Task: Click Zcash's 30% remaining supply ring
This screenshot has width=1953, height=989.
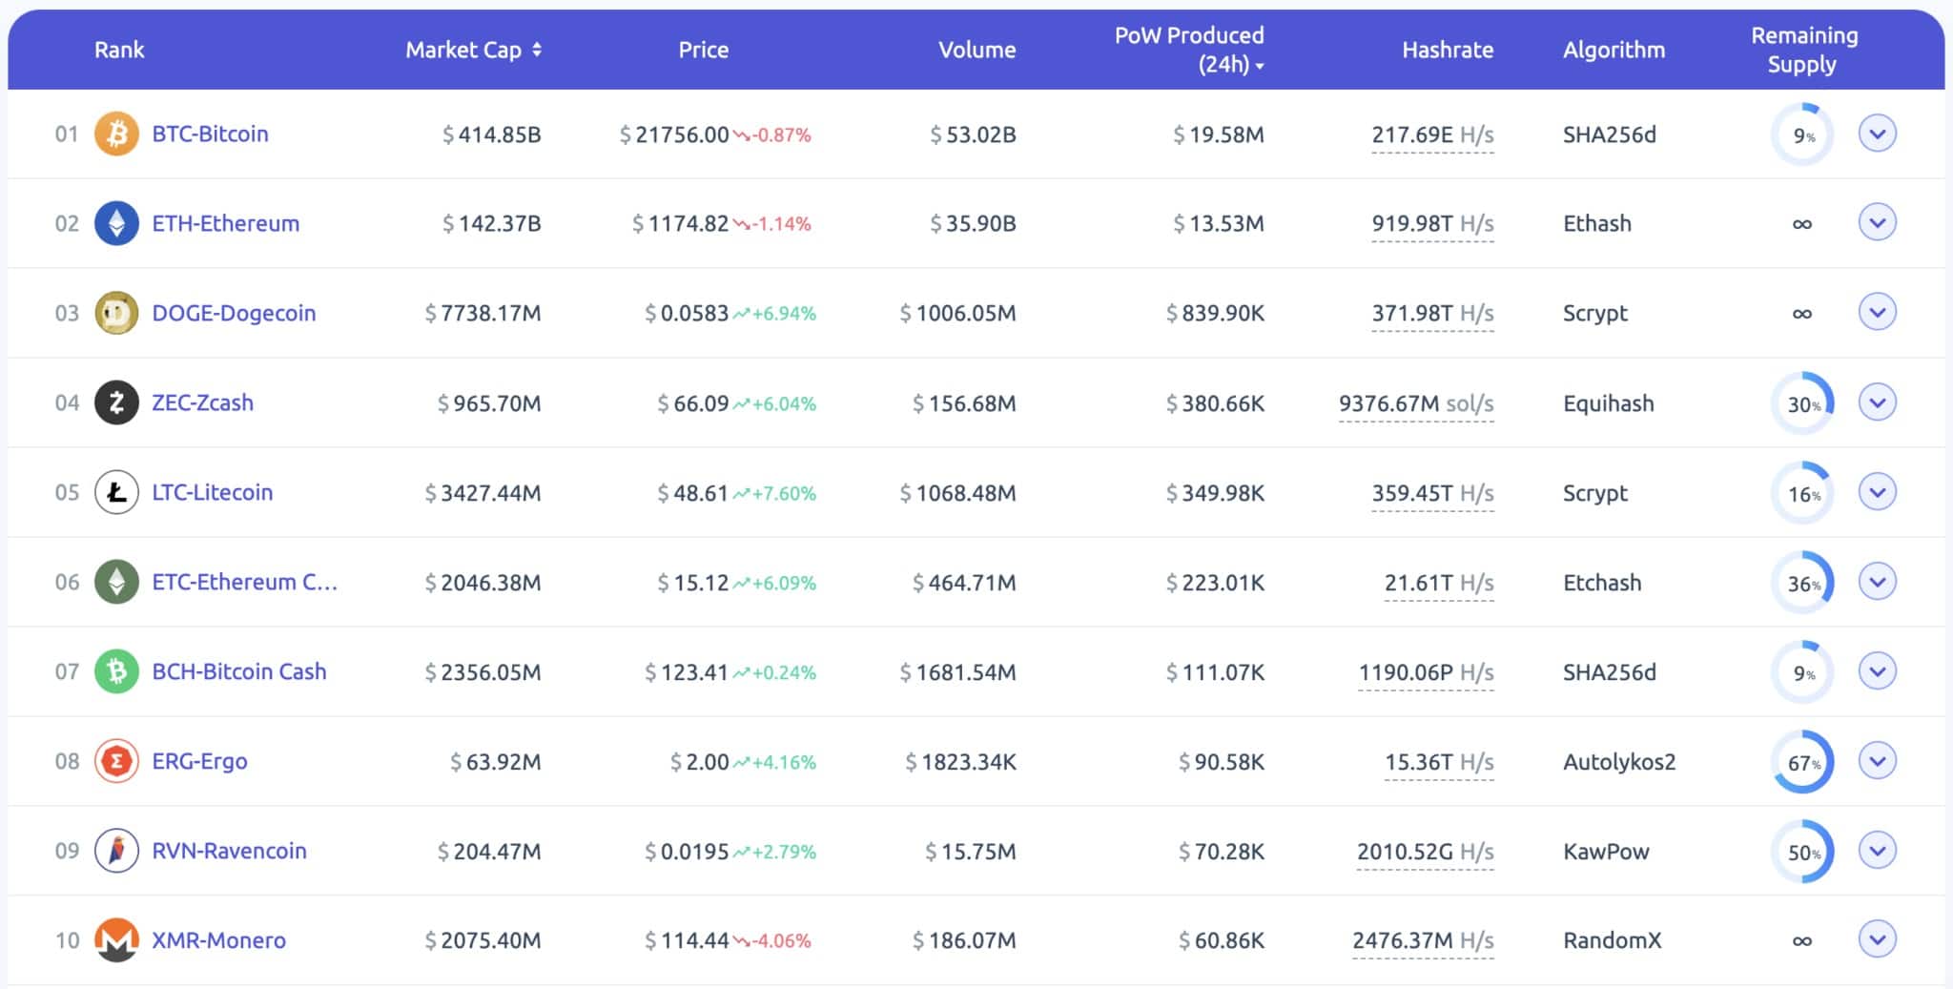Action: 1802,403
